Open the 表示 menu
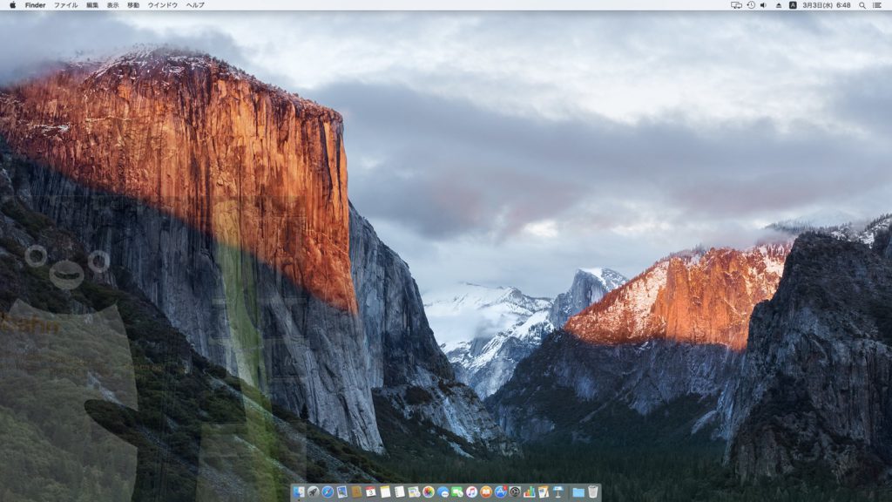Image resolution: width=892 pixels, height=502 pixels. click(113, 5)
